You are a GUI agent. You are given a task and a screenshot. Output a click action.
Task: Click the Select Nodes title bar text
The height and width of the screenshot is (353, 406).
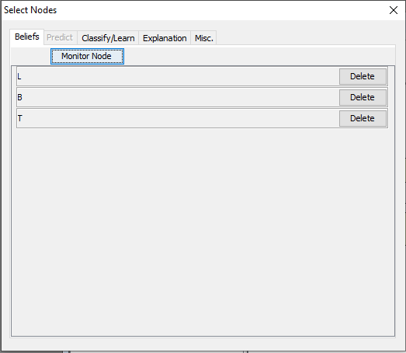[30, 10]
